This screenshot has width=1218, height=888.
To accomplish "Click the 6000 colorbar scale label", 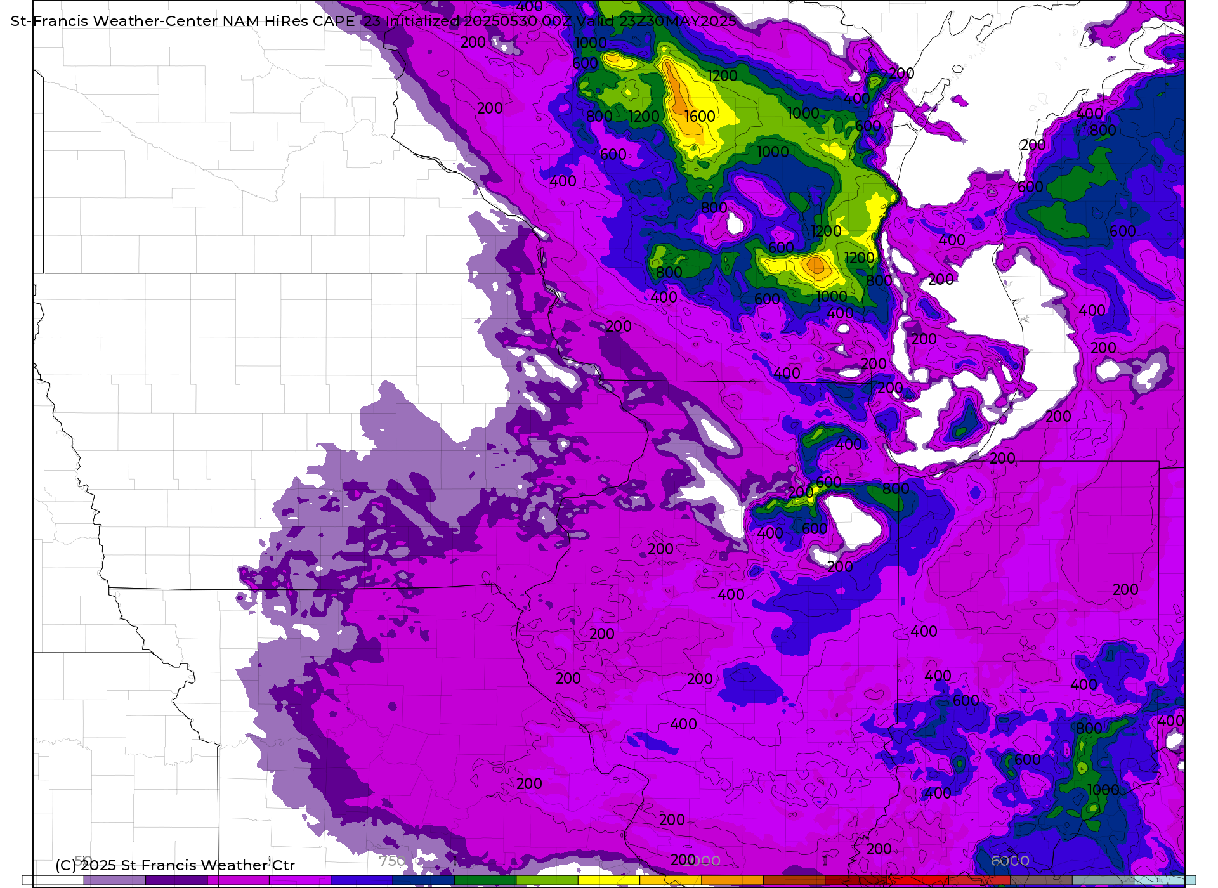I will pos(1010,861).
